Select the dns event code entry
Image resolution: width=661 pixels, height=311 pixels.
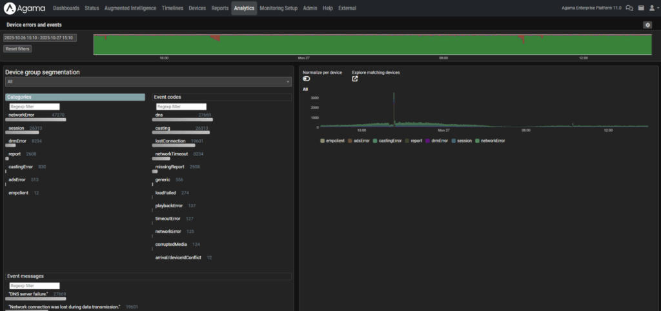click(159, 115)
